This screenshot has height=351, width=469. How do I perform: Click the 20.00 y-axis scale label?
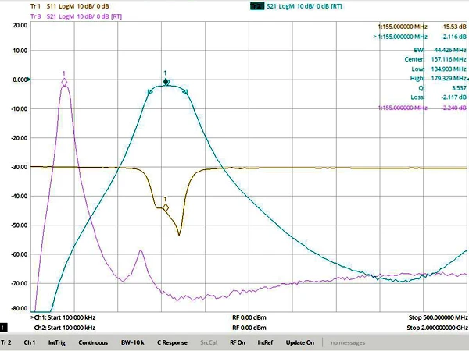click(x=20, y=25)
